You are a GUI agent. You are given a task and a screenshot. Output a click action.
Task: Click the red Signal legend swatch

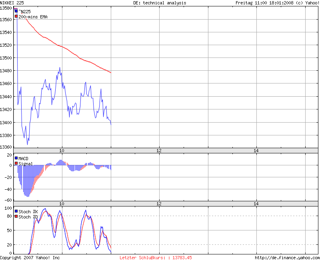pyautogui.click(x=16, y=163)
